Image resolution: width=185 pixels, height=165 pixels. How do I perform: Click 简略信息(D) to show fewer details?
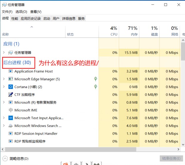pos(19,159)
